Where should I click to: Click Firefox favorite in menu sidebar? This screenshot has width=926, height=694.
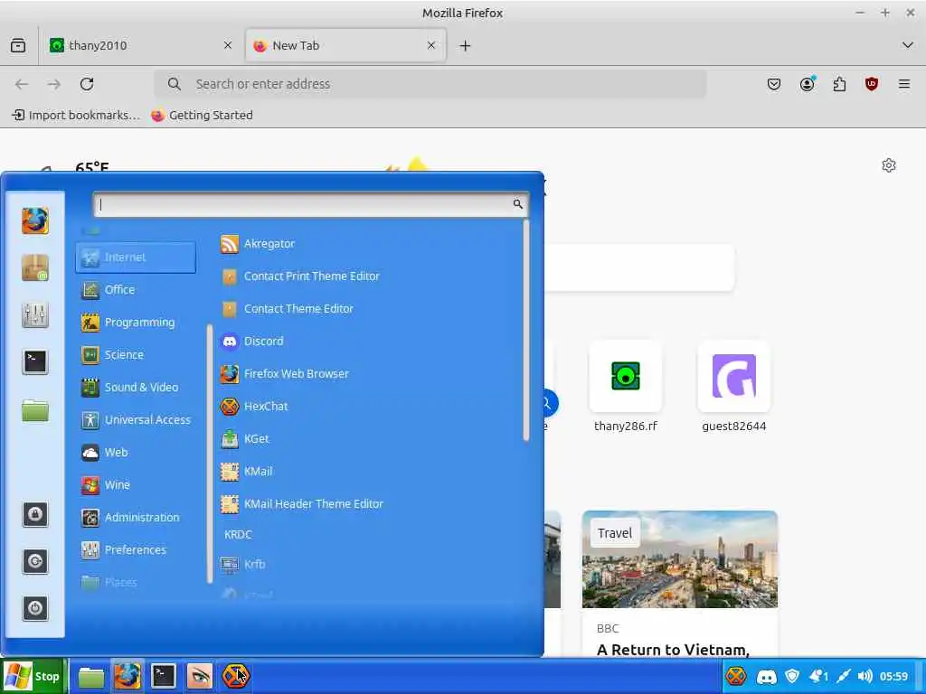click(35, 220)
